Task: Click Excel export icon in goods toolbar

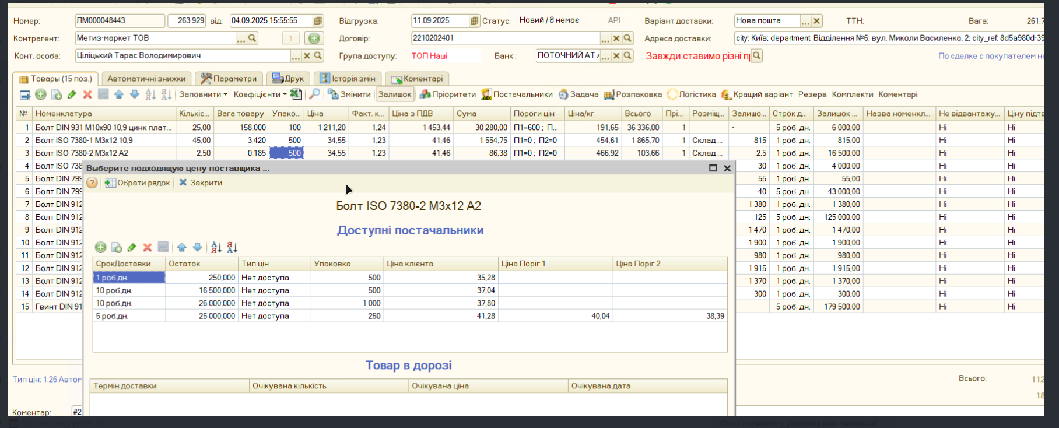Action: 296,94
